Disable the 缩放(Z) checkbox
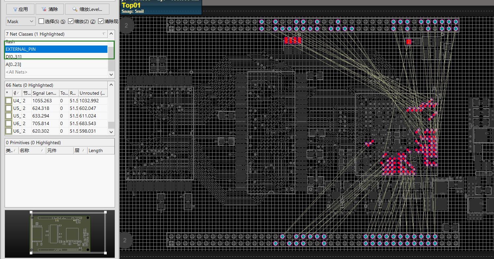494x259 pixels. (x=70, y=21)
